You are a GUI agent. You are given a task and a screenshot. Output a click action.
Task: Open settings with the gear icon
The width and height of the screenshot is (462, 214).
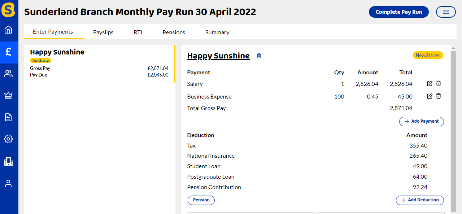point(8,139)
